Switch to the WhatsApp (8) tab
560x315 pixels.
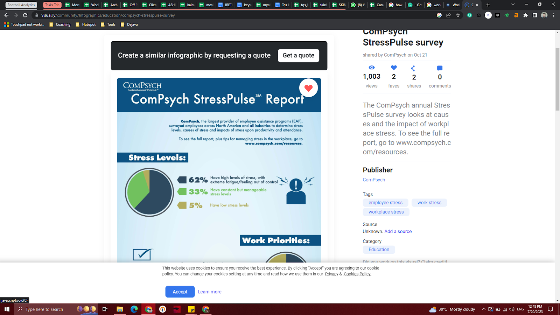357,5
